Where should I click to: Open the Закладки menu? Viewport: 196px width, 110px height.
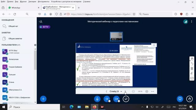click(x=32, y=2)
